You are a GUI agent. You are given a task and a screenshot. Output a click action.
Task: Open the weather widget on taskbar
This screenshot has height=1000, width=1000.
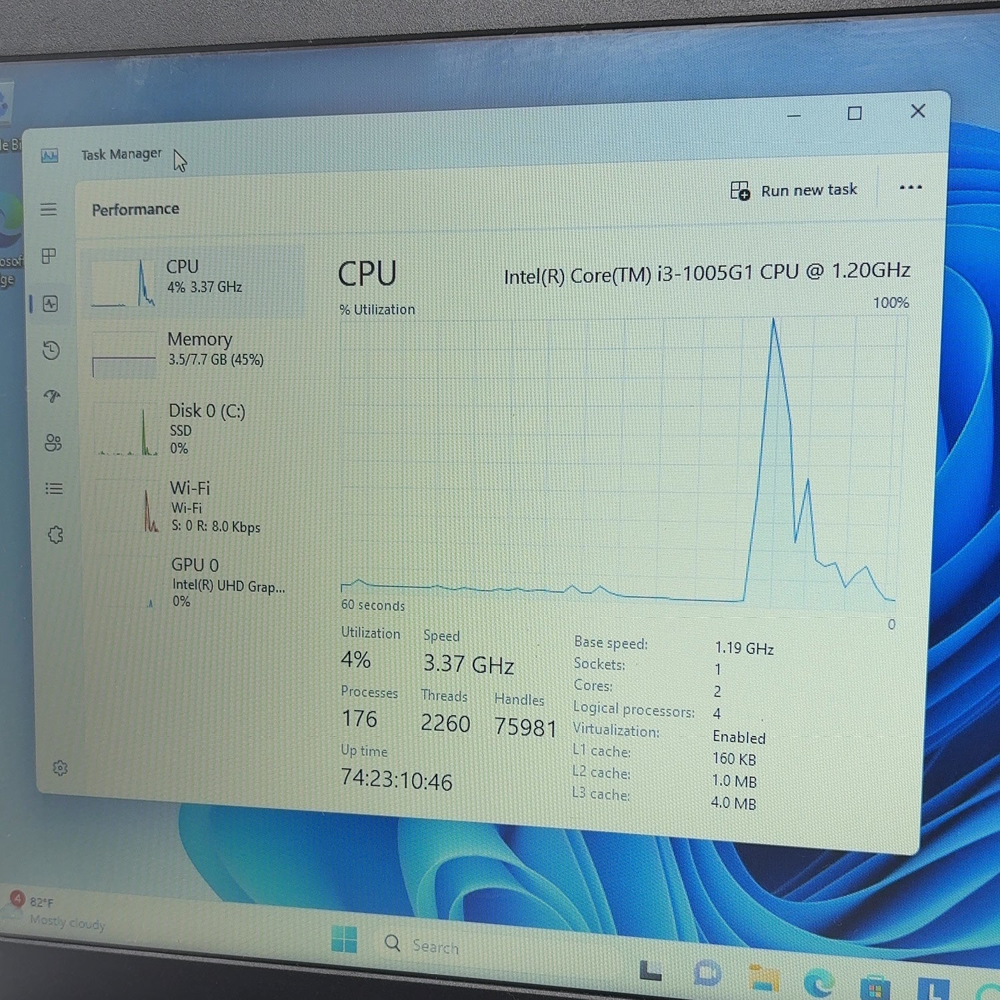tap(57, 911)
